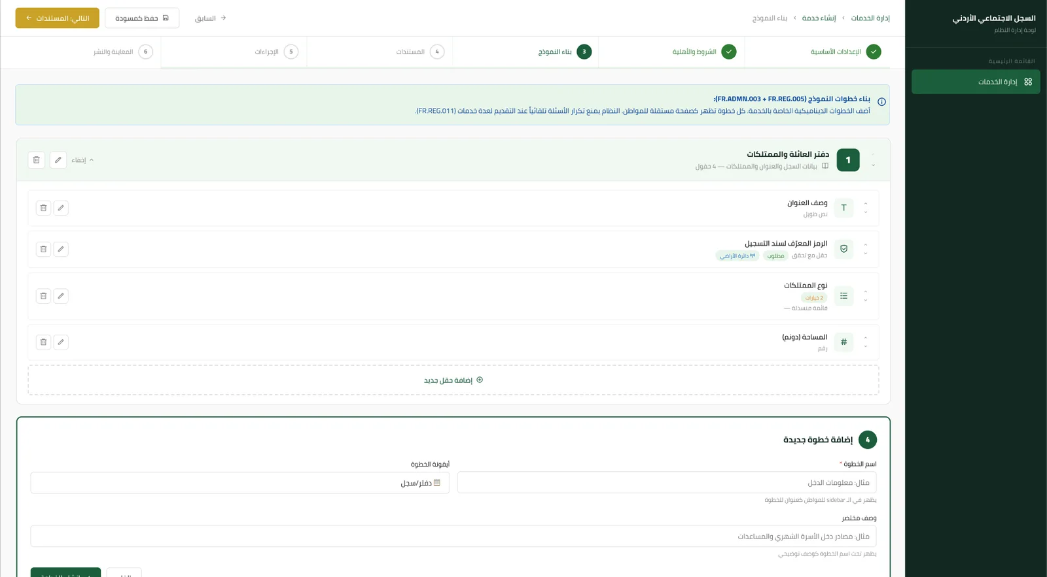Open the إنشاء خدمة breadcrumb link

coord(819,18)
